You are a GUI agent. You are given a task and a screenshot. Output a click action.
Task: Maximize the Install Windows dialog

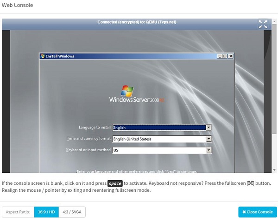coord(225,56)
